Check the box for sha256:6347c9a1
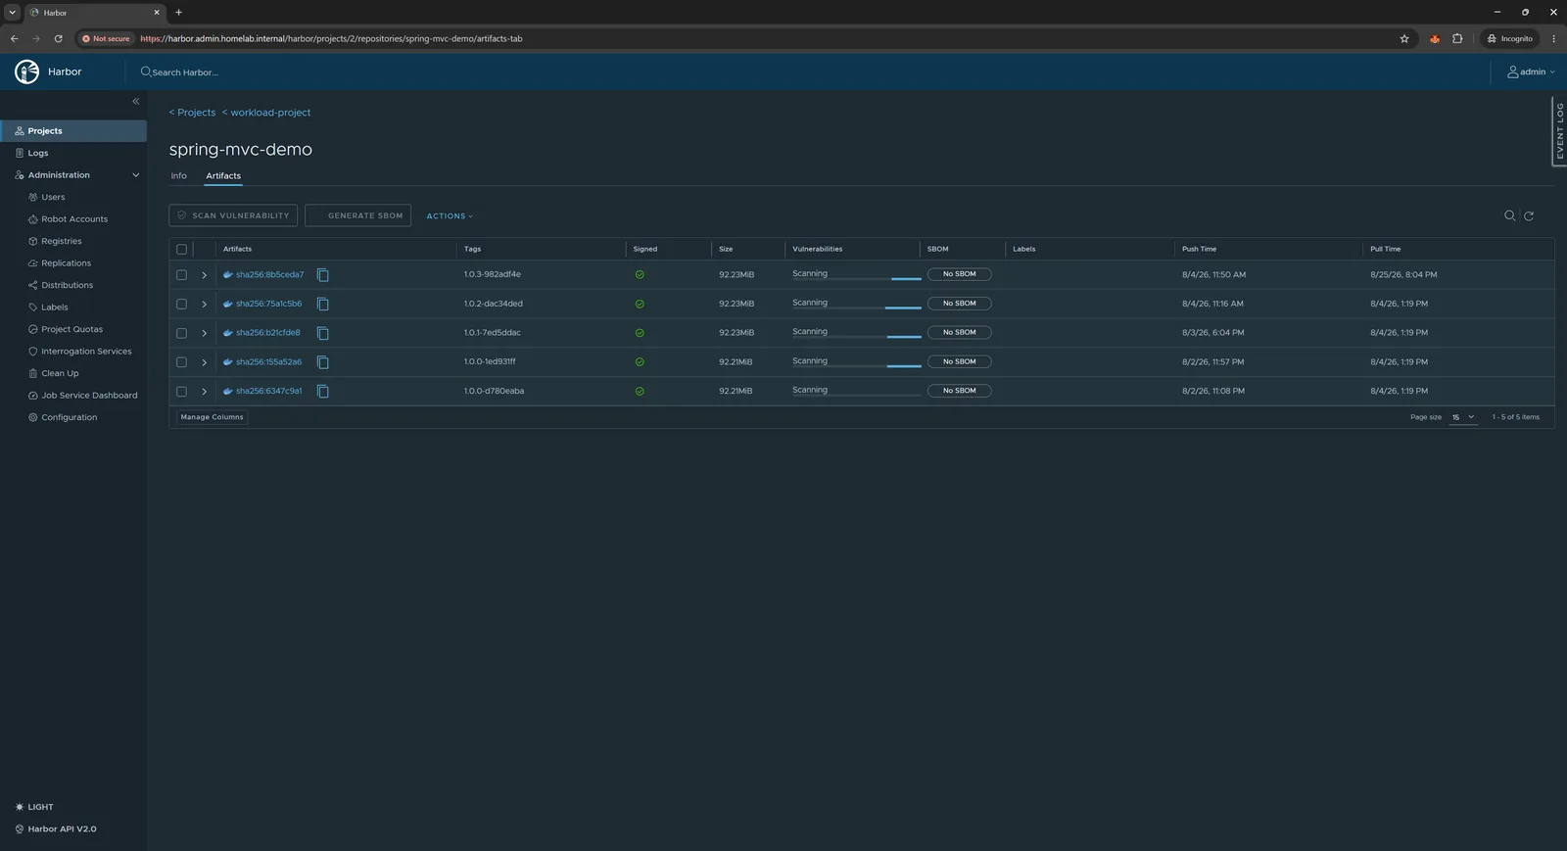 181,392
